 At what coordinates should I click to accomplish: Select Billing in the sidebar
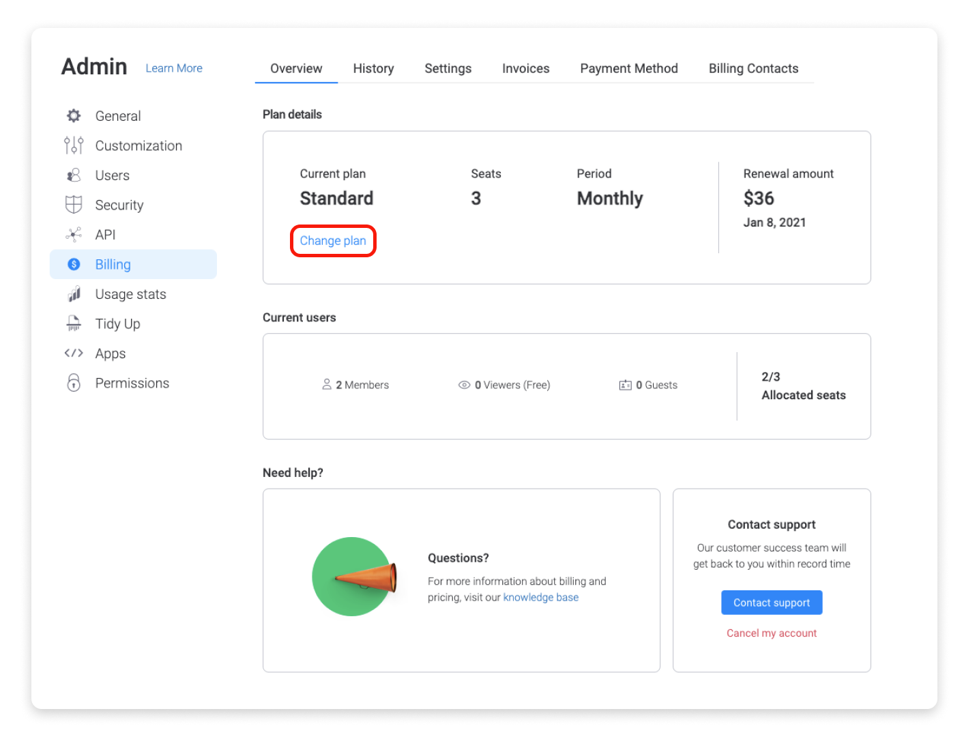click(134, 264)
